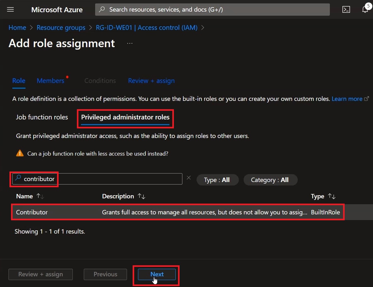Image resolution: width=373 pixels, height=287 pixels.
Task: Launch Cloud Shell from the header
Action: point(346,9)
